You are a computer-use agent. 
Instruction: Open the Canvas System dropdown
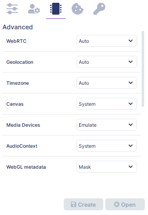(x=106, y=104)
